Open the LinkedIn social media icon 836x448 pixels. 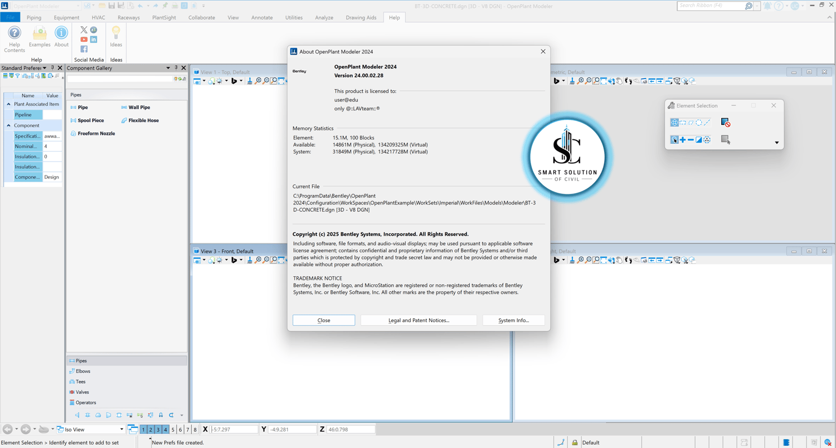94,40
